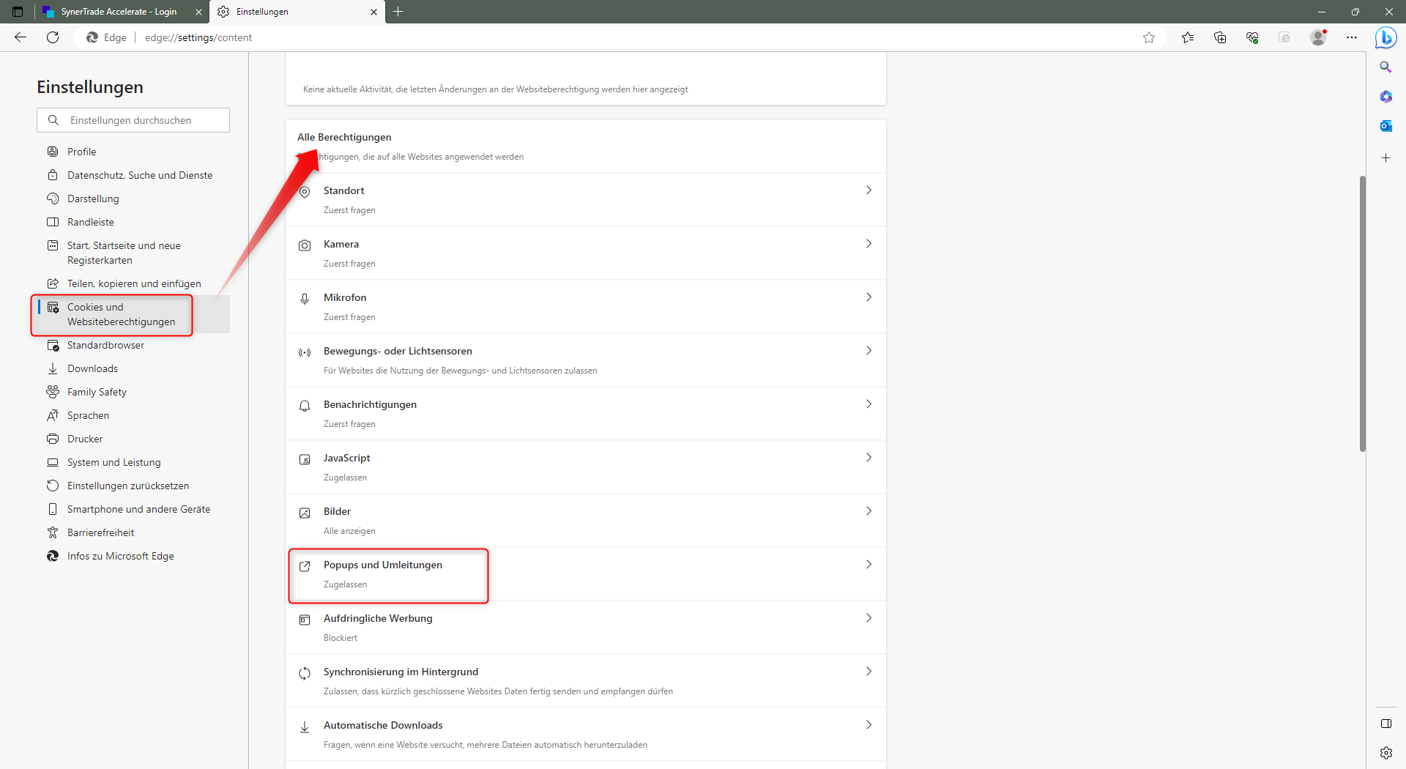Open the Bing chat sidebar button

coord(1385,37)
